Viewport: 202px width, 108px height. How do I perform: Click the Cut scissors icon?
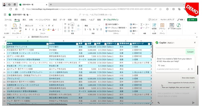pyautogui.click(x=20, y=25)
